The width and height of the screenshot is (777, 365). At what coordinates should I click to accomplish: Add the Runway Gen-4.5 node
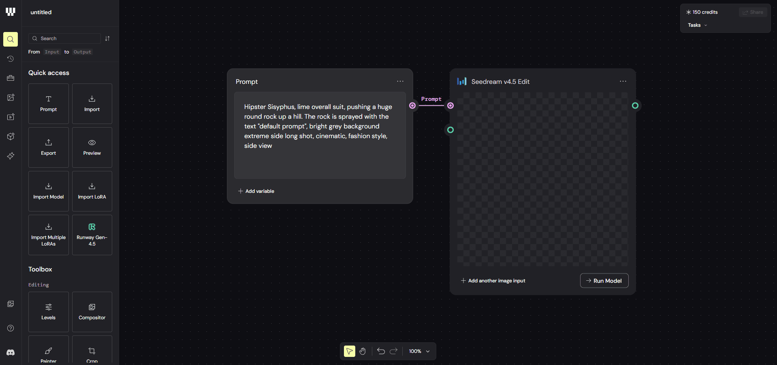point(92,235)
